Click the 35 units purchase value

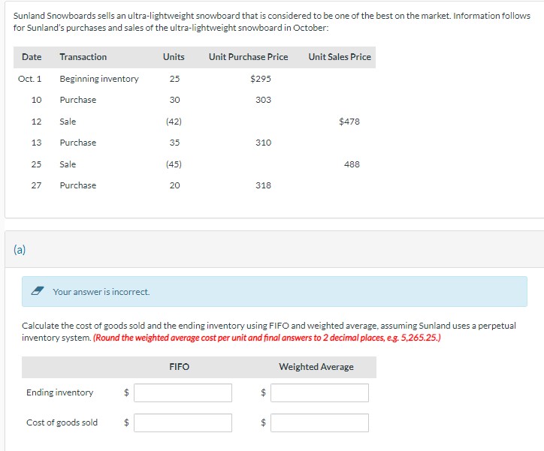click(174, 143)
